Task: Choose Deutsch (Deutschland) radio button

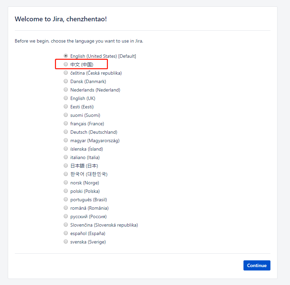Action: 66,132
